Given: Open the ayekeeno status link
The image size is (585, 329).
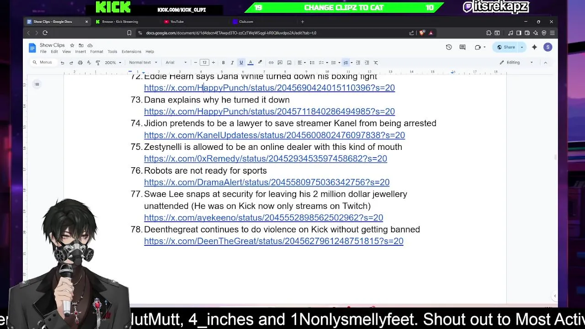Looking at the screenshot, I should [x=264, y=218].
